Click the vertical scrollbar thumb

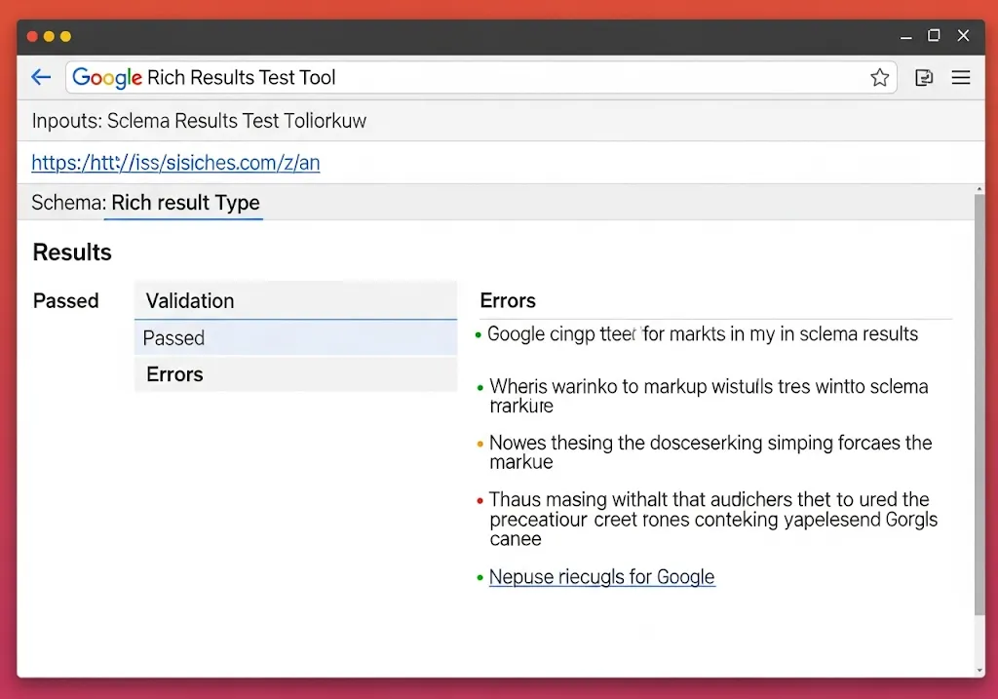click(979, 405)
